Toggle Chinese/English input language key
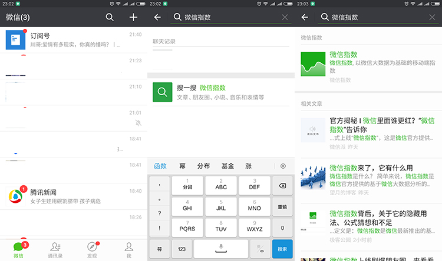Image resolution: width=442 pixels, height=261 pixels. coord(260,249)
